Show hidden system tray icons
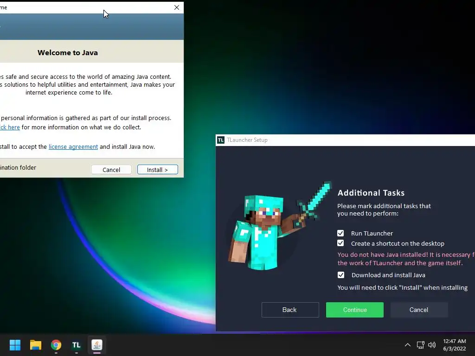The image size is (475, 356). 408,345
